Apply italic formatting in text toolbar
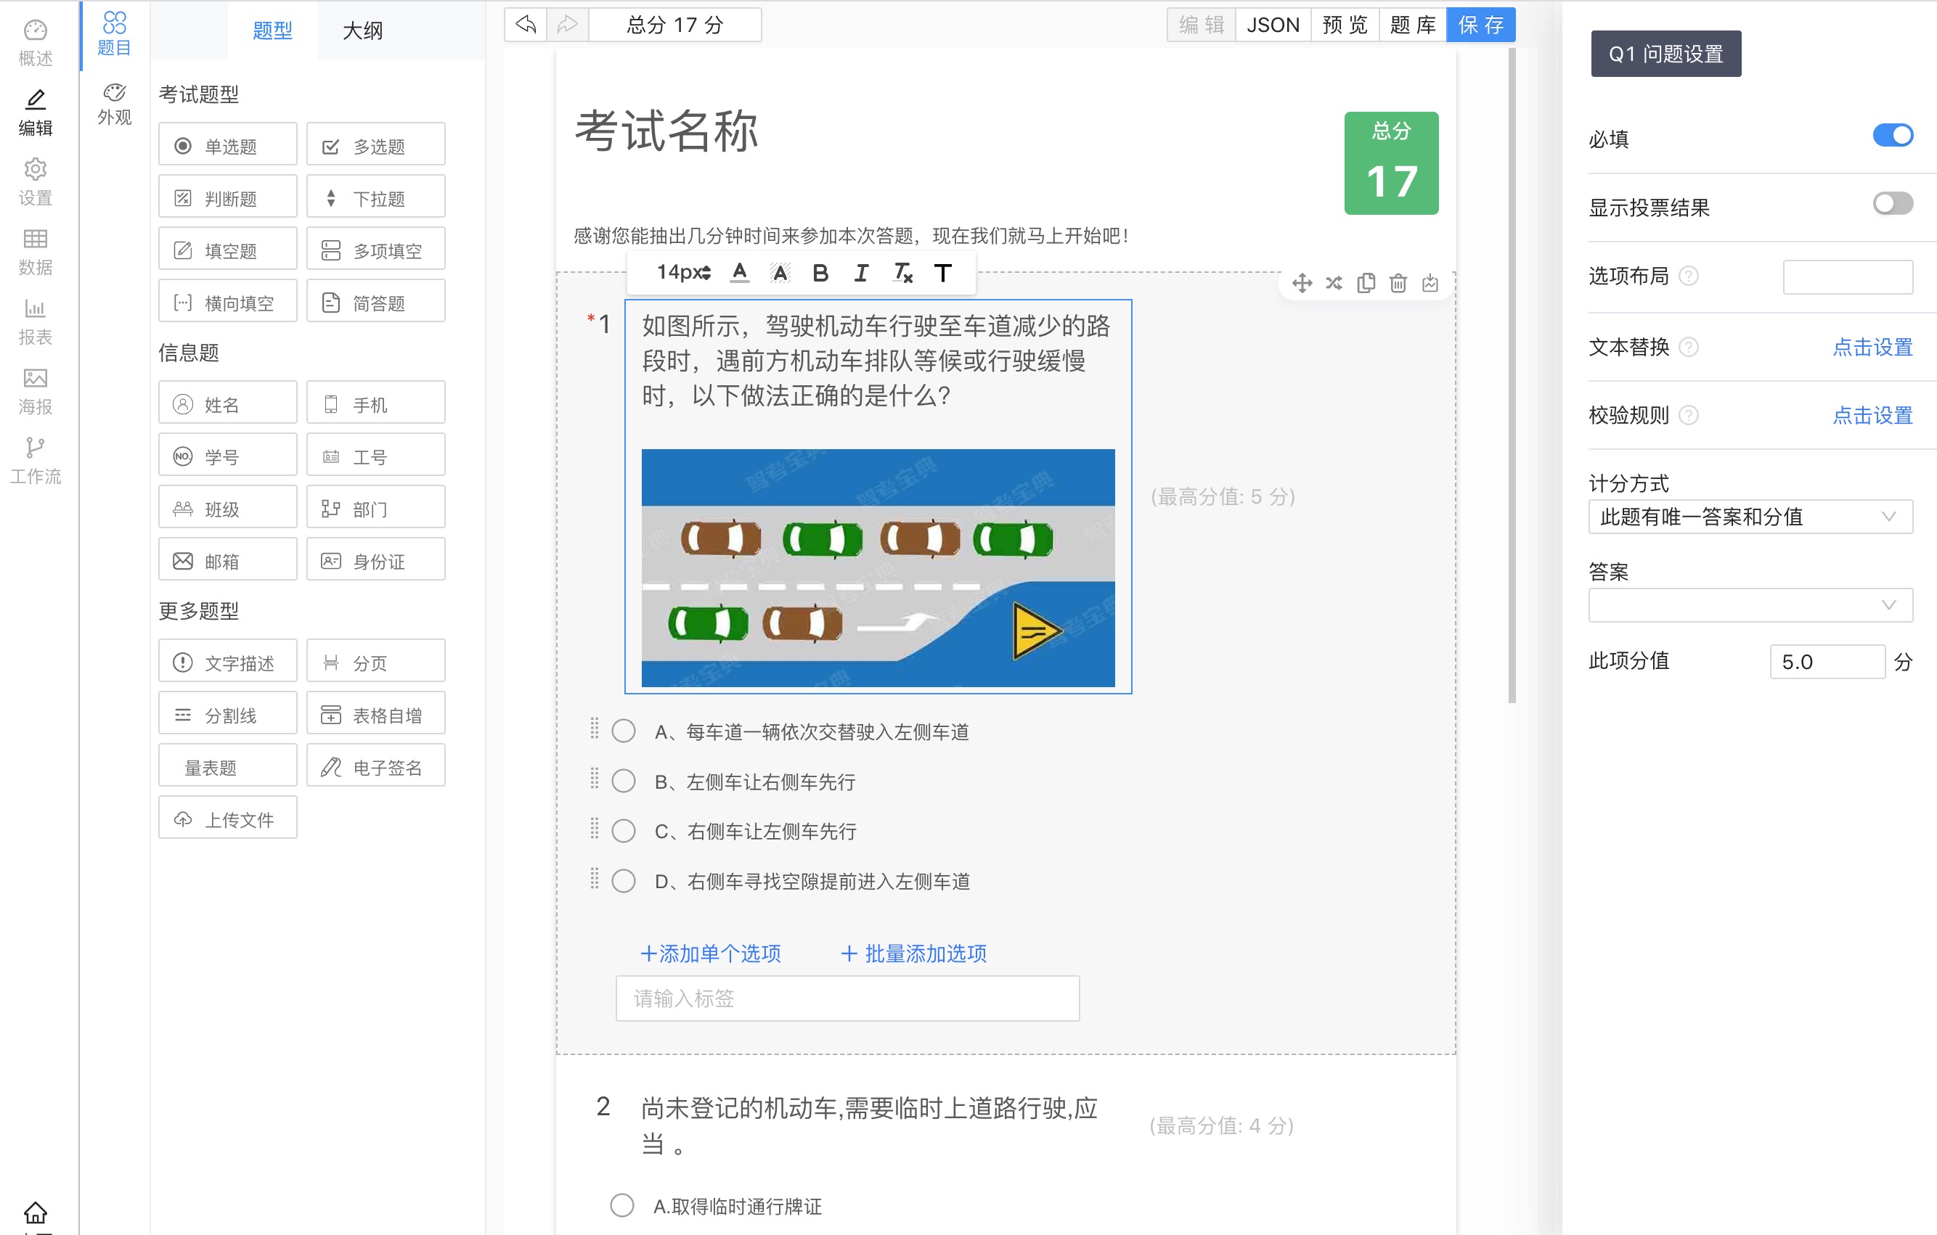Screen dimensions: 1937x1235 861,273
